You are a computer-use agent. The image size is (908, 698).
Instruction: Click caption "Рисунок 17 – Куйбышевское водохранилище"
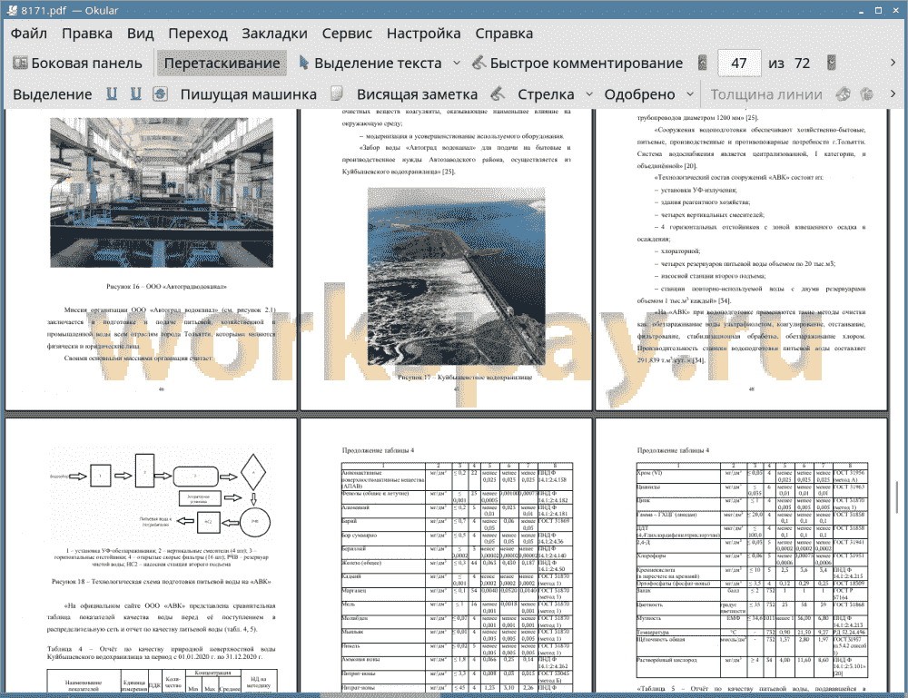465,377
